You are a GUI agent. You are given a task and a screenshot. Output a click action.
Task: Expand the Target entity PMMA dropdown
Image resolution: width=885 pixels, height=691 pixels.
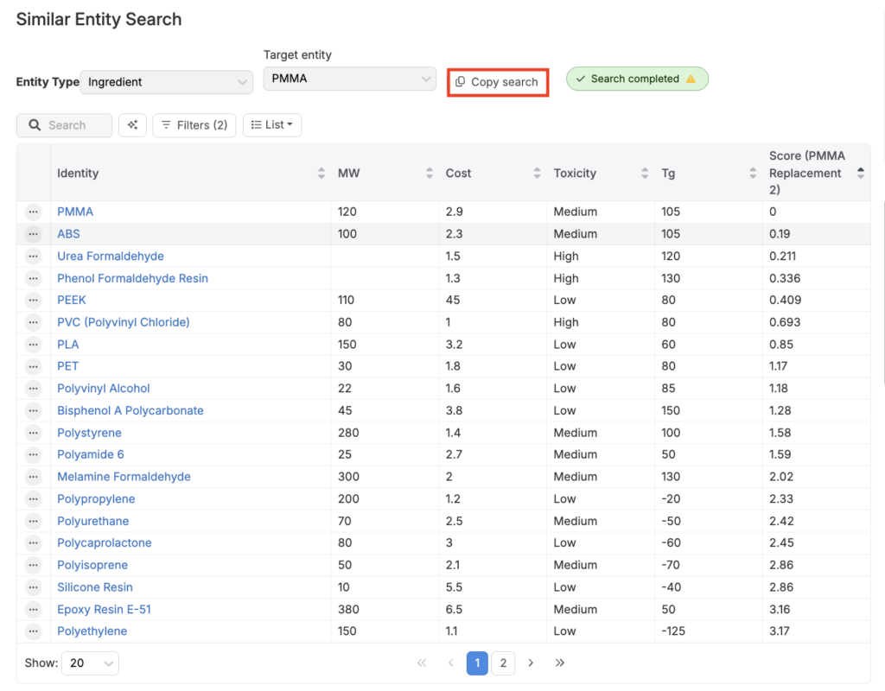click(349, 79)
